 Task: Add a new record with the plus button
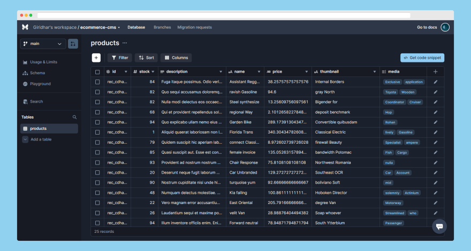96,58
